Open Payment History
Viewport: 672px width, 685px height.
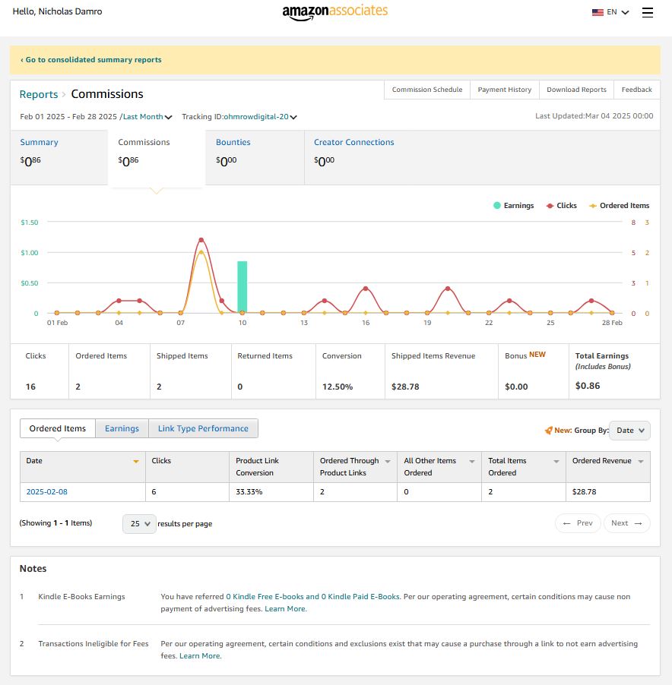point(505,90)
